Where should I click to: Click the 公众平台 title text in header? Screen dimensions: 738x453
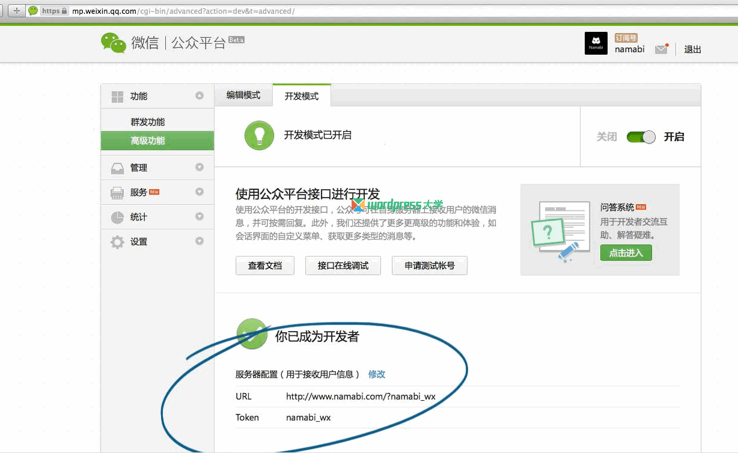[x=198, y=43]
